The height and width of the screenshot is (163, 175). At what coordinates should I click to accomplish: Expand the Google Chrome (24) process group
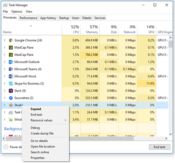4,40
